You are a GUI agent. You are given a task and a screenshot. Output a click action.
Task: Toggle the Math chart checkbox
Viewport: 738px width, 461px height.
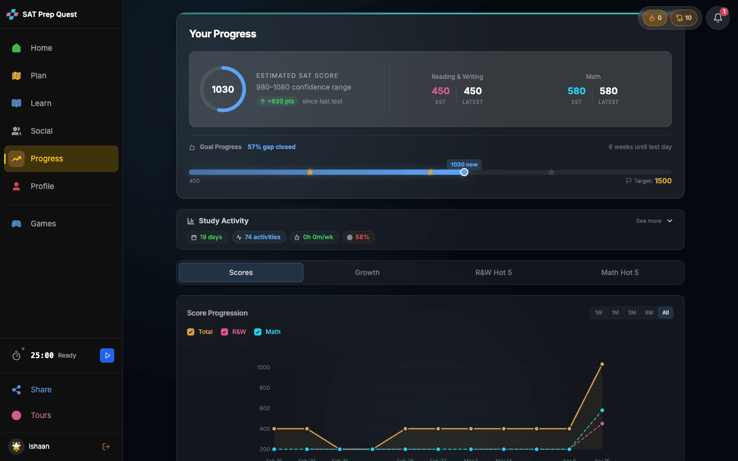[258, 331]
